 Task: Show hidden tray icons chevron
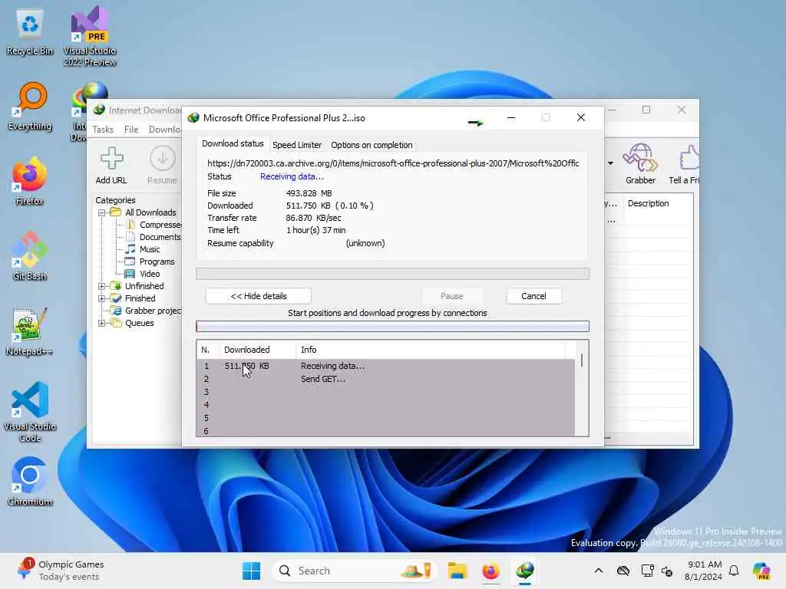[599, 571]
